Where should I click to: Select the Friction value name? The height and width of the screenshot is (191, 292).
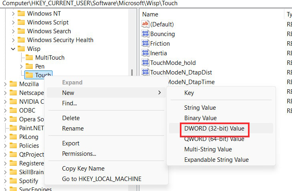coord(160,43)
